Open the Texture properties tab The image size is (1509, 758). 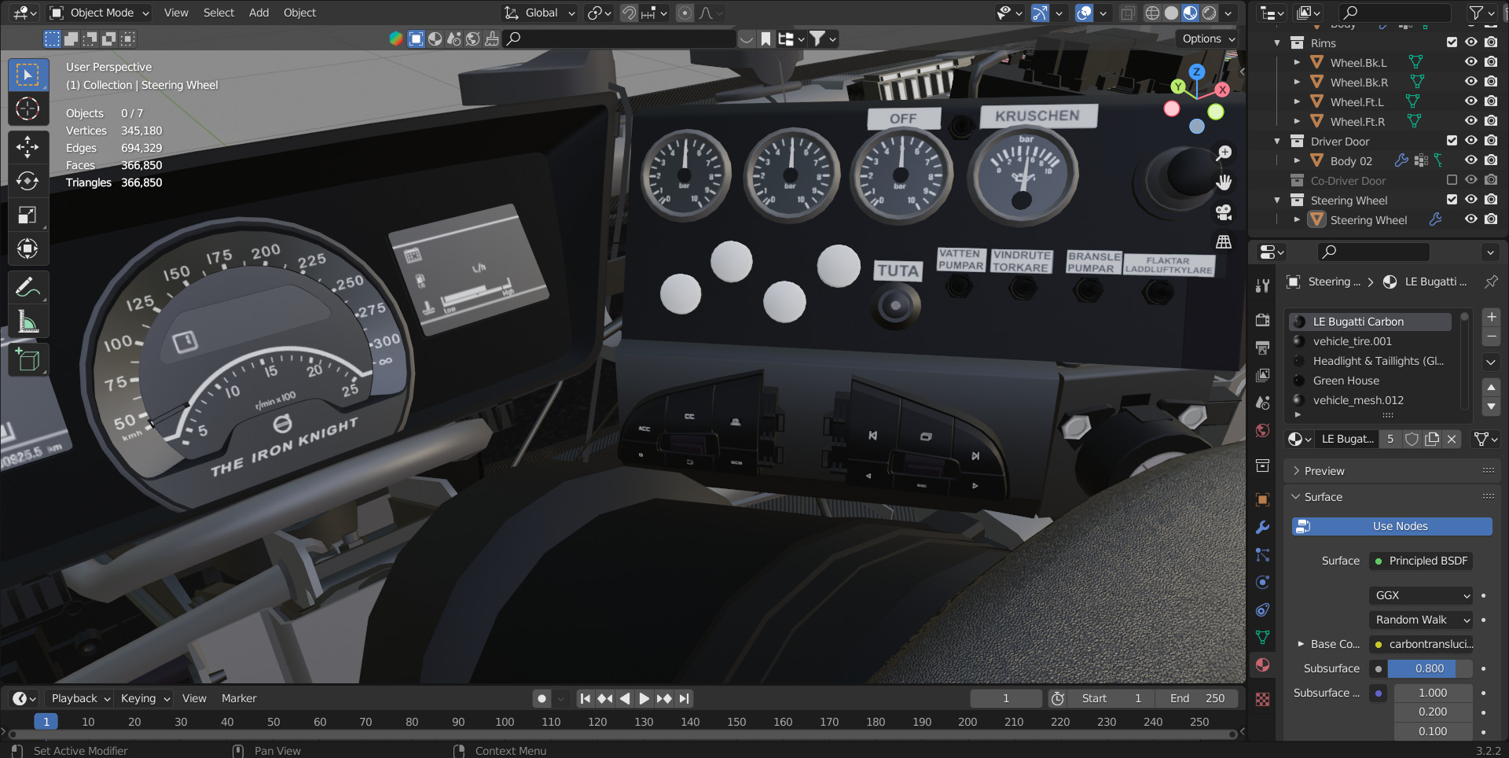pyautogui.click(x=1262, y=699)
